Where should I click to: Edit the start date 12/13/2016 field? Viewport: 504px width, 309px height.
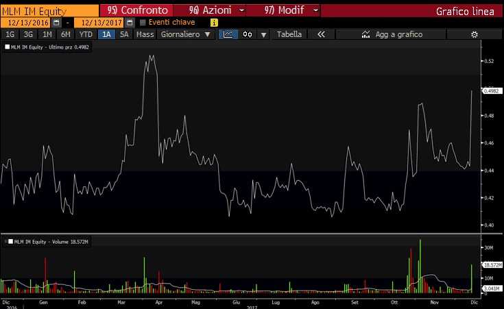pos(25,23)
